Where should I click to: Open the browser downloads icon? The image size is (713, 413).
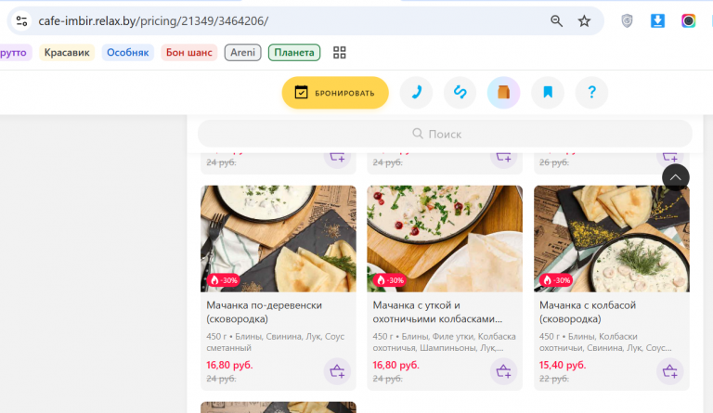(x=657, y=21)
